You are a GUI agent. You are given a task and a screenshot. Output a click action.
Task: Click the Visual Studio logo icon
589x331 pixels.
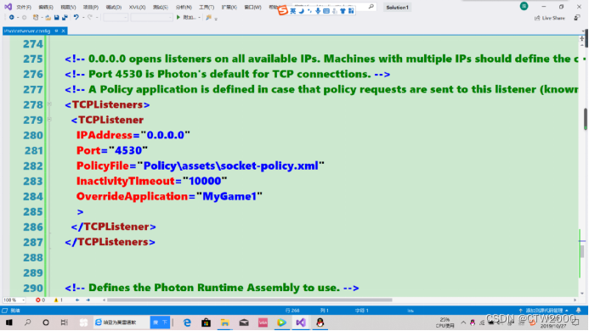[8, 7]
